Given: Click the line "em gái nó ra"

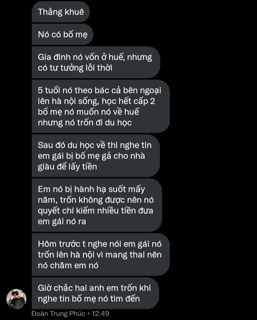Looking at the screenshot, I should pyautogui.click(x=62, y=222).
